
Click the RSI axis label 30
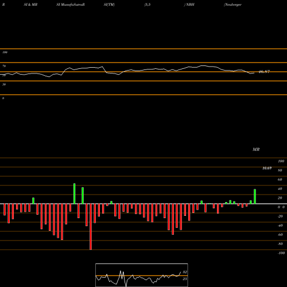4,84
